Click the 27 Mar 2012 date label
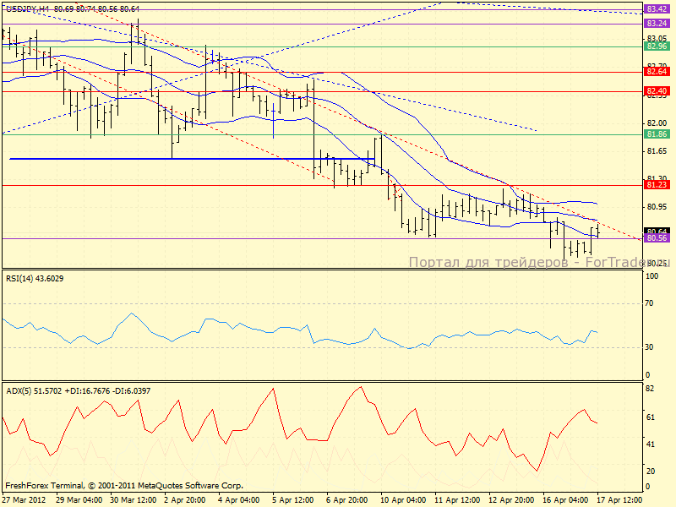Image resolution: width=676 pixels, height=507 pixels. (x=25, y=500)
